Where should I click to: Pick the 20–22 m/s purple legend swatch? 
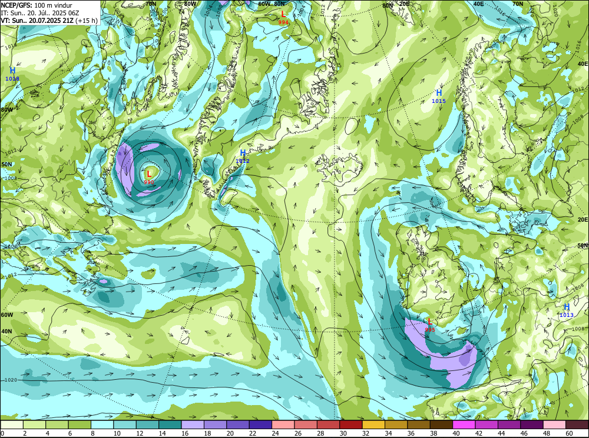coord(238,424)
